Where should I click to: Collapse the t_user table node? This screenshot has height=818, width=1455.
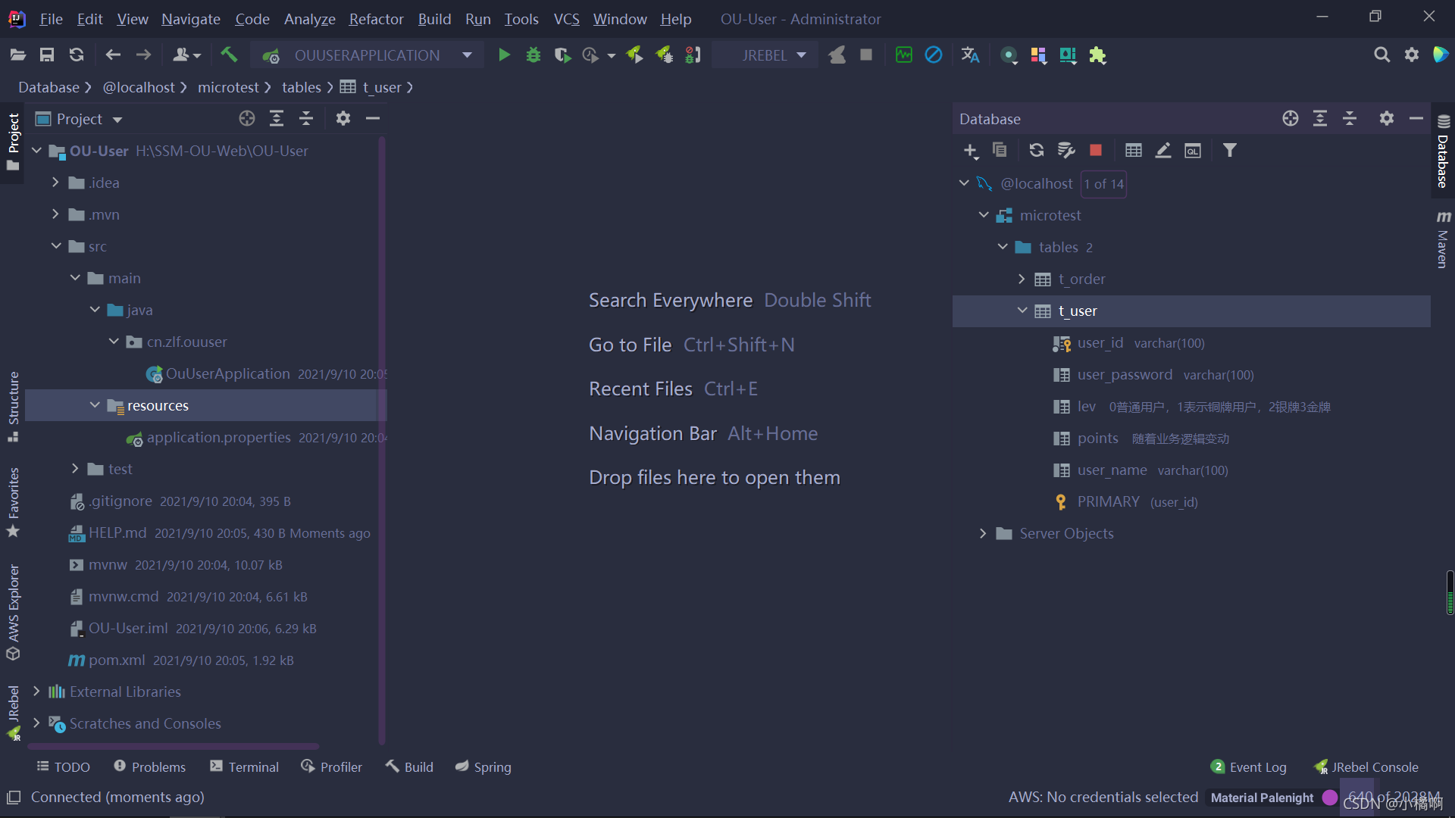1022,311
